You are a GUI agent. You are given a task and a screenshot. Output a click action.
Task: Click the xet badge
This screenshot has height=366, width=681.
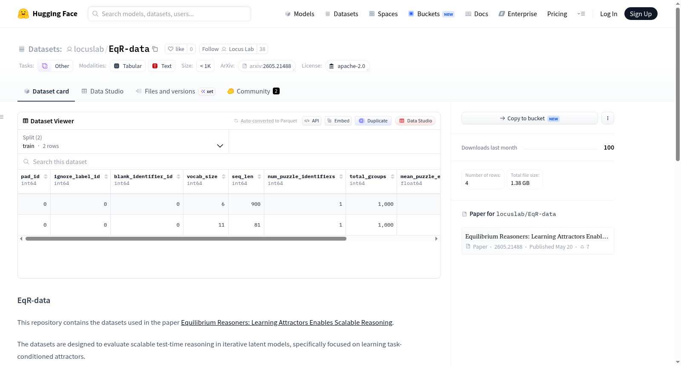click(x=207, y=91)
